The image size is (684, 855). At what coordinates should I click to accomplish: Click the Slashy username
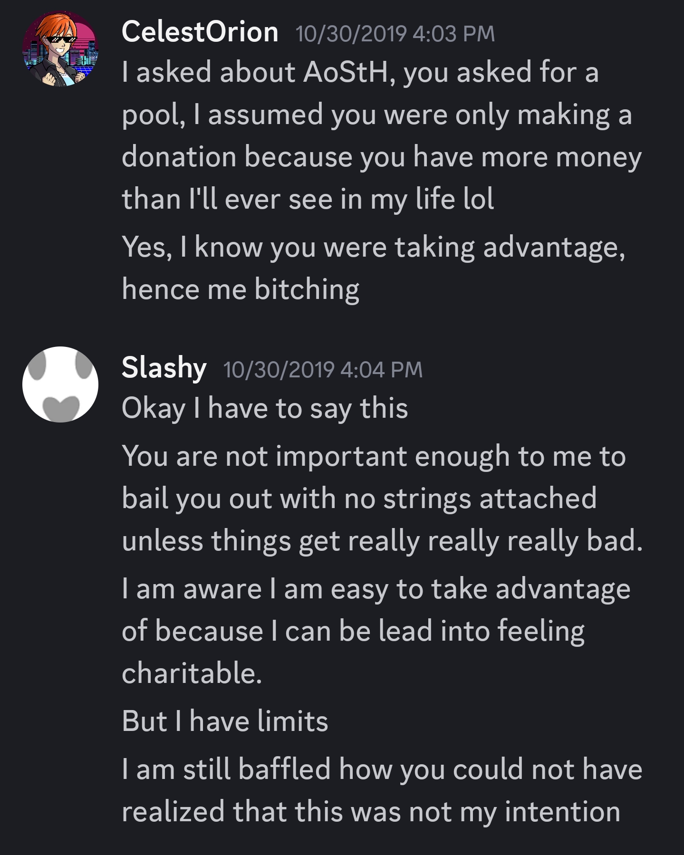point(164,368)
